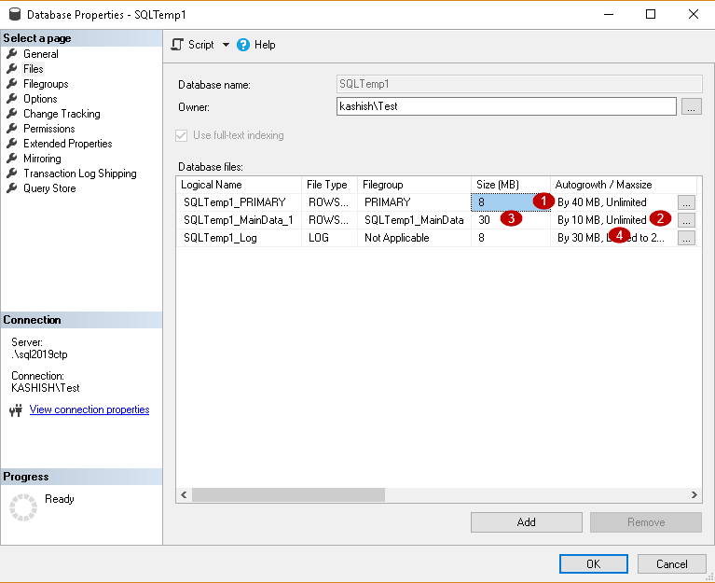This screenshot has width=715, height=583.
Task: Open autogrowth settings for SQLTemp1_PRIMARY
Action: tap(686, 202)
